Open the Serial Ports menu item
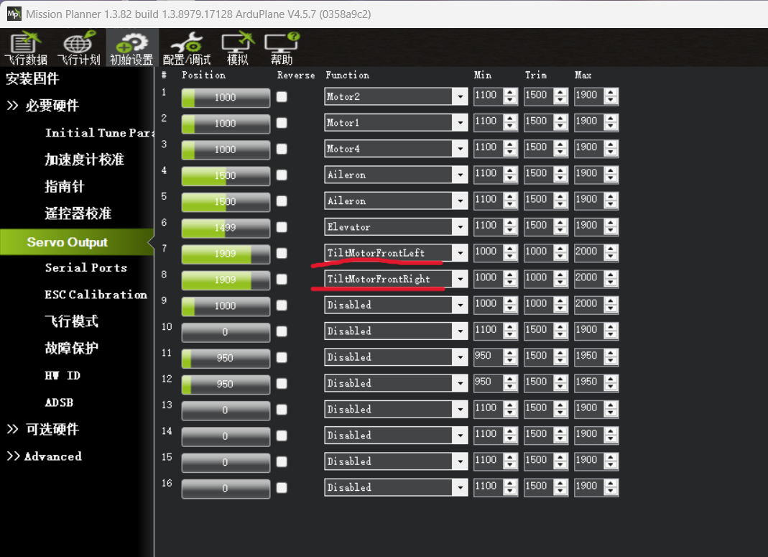Image resolution: width=768 pixels, height=557 pixels. point(86,268)
